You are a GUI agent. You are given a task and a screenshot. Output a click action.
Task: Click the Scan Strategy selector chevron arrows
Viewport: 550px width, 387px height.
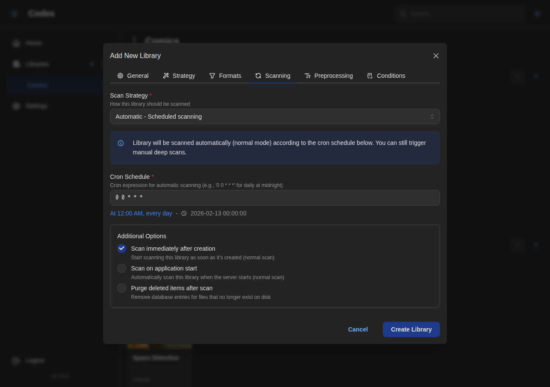pyautogui.click(x=432, y=117)
